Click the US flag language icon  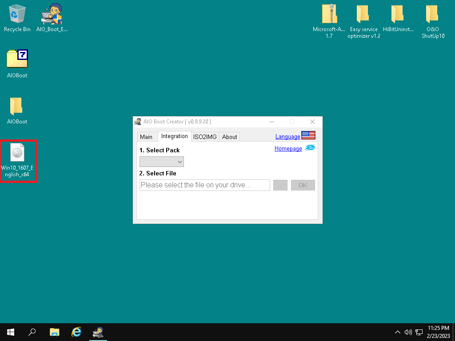pos(308,135)
